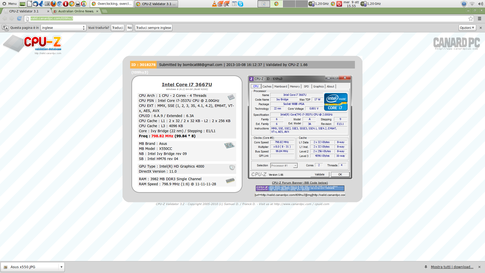Dismiss the translation bar with X
The height and width of the screenshot is (273, 485).
pos(480,28)
